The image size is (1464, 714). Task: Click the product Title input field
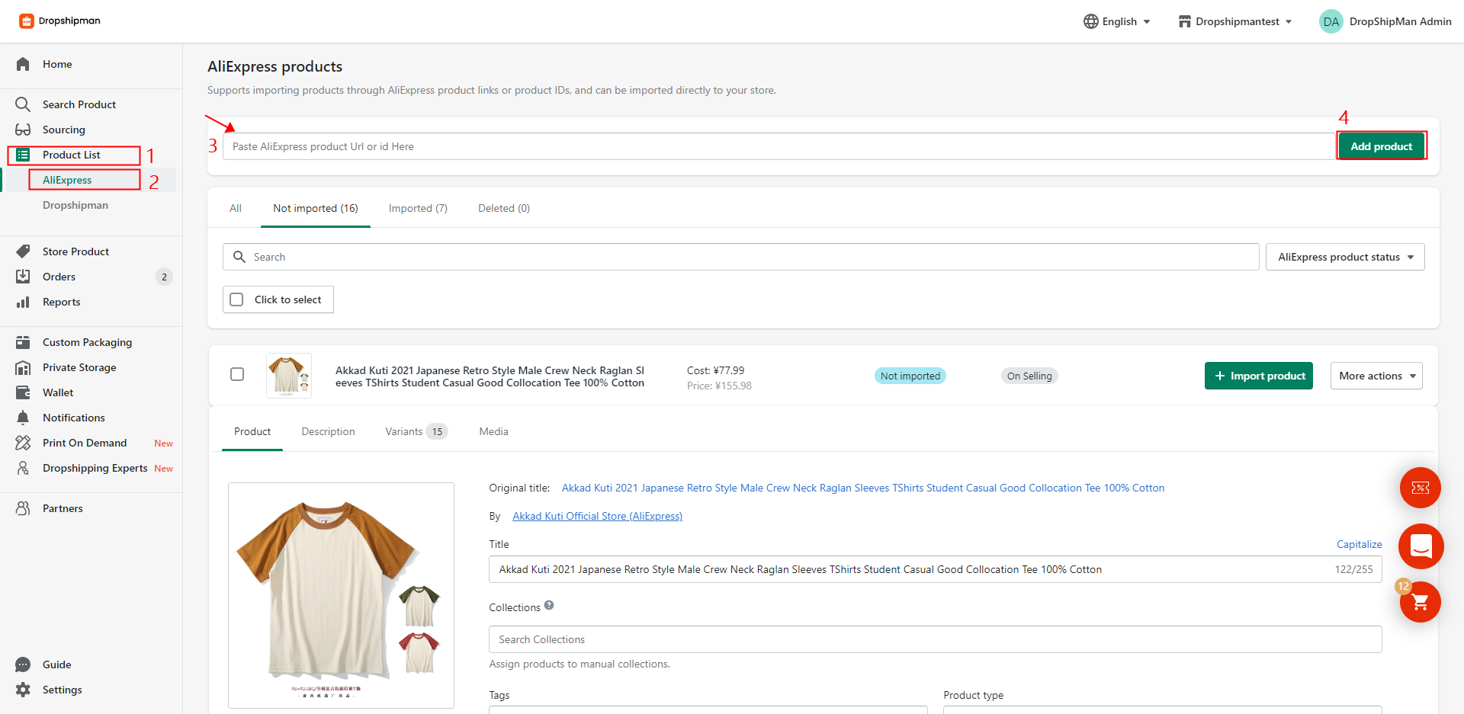pyautogui.click(x=935, y=569)
